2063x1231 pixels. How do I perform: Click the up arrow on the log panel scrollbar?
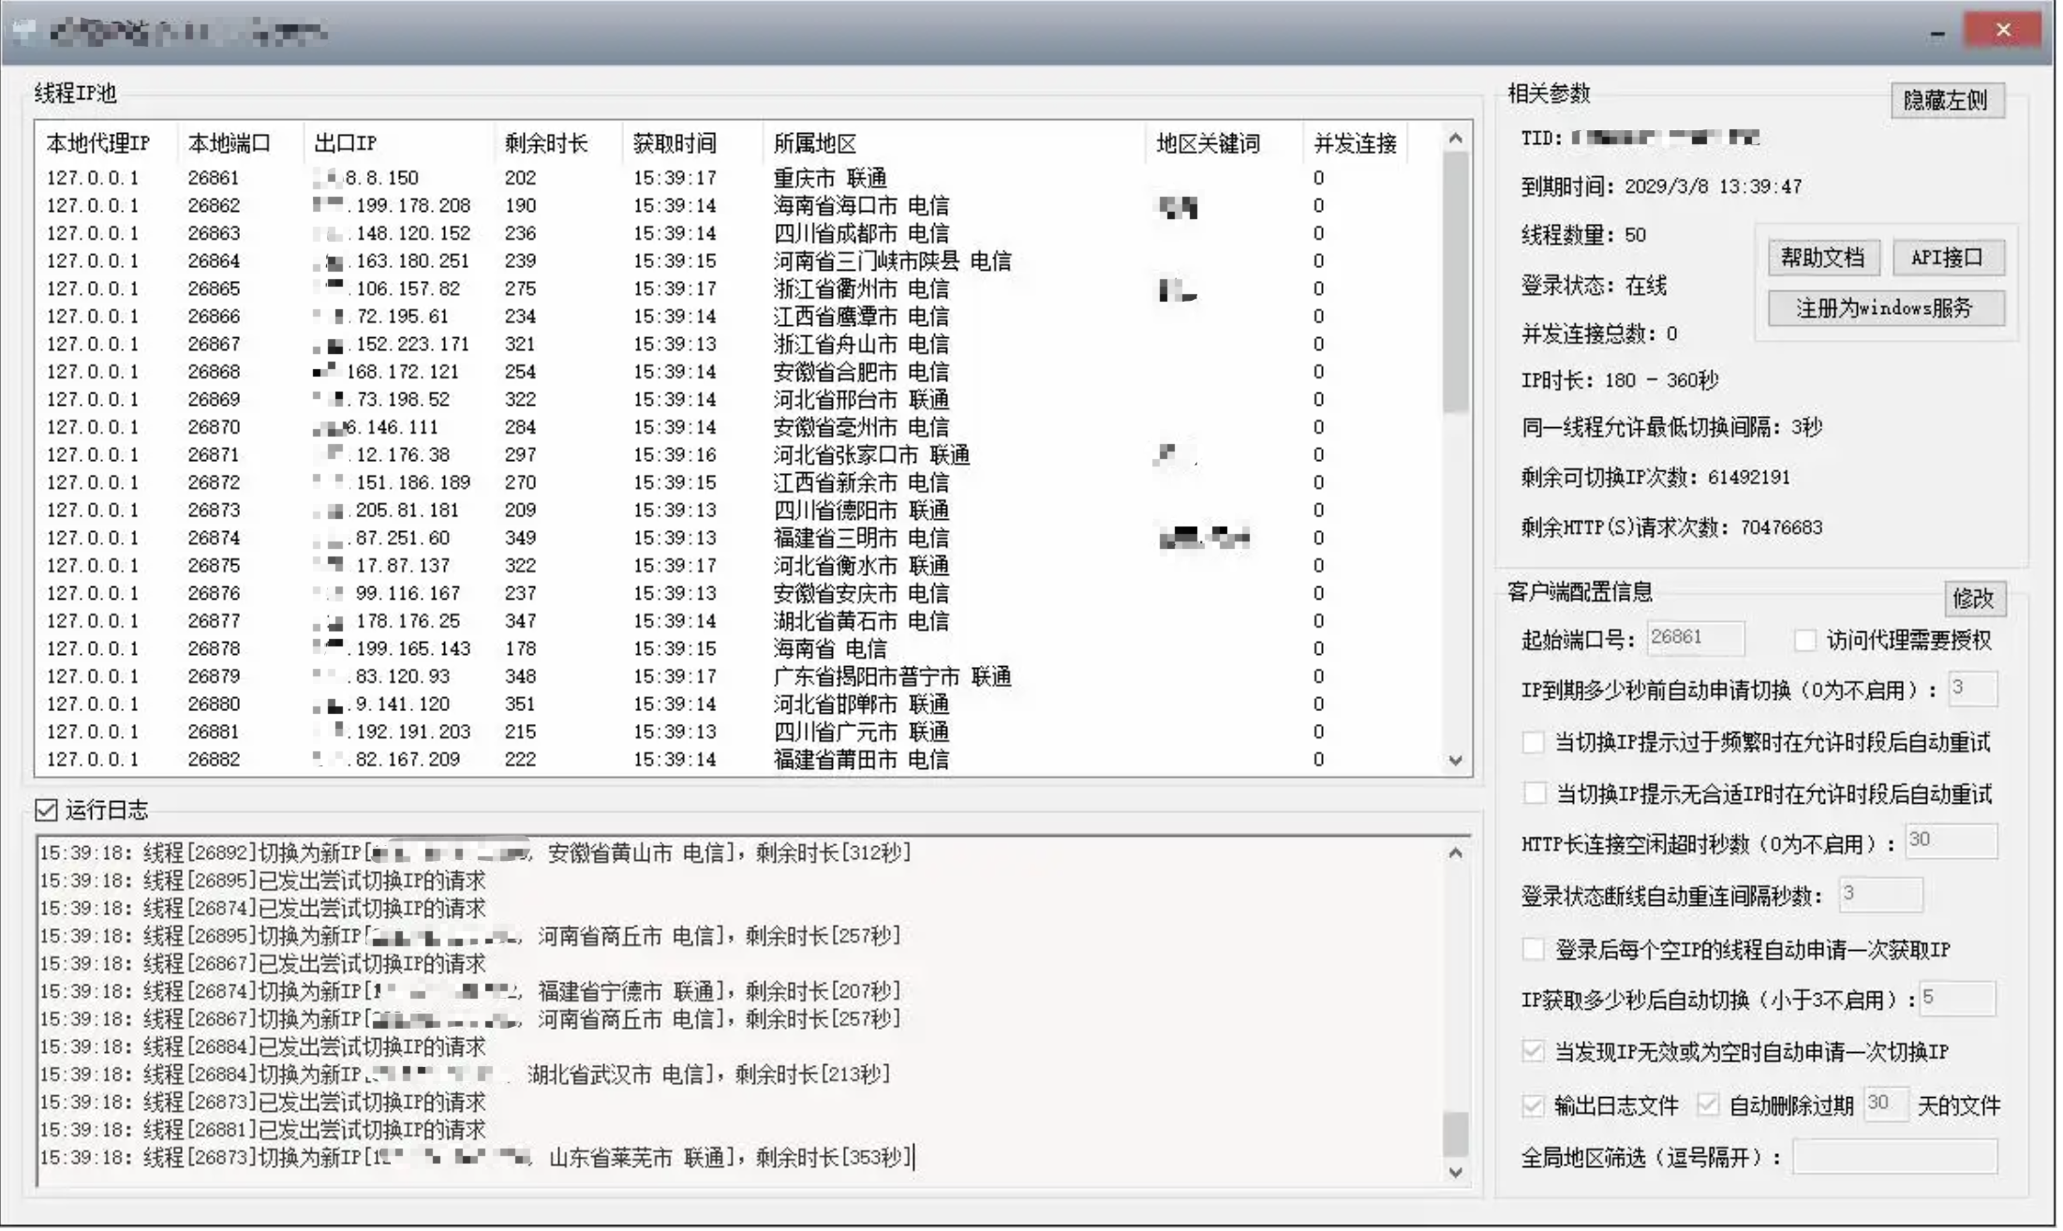pyautogui.click(x=1455, y=853)
